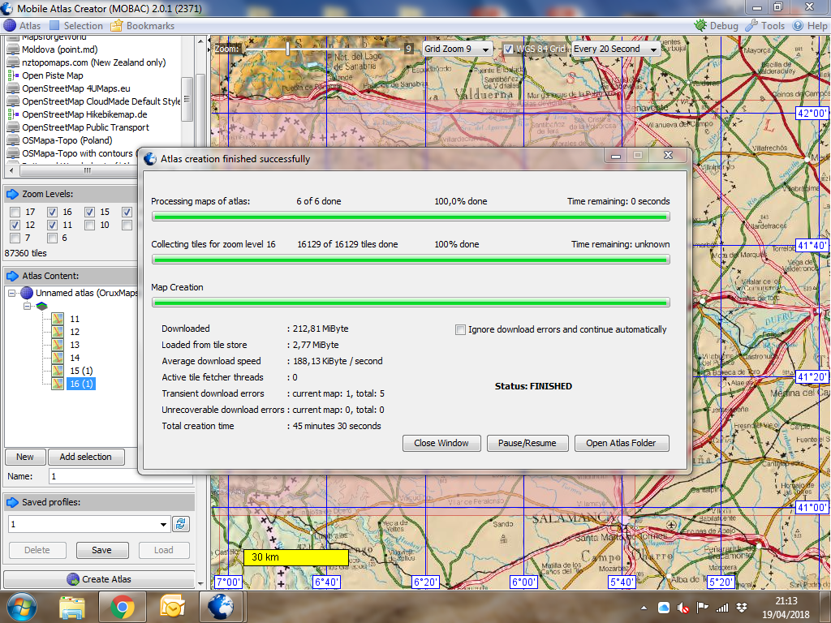Click the MOBAC globe taskbar icon

[221, 607]
